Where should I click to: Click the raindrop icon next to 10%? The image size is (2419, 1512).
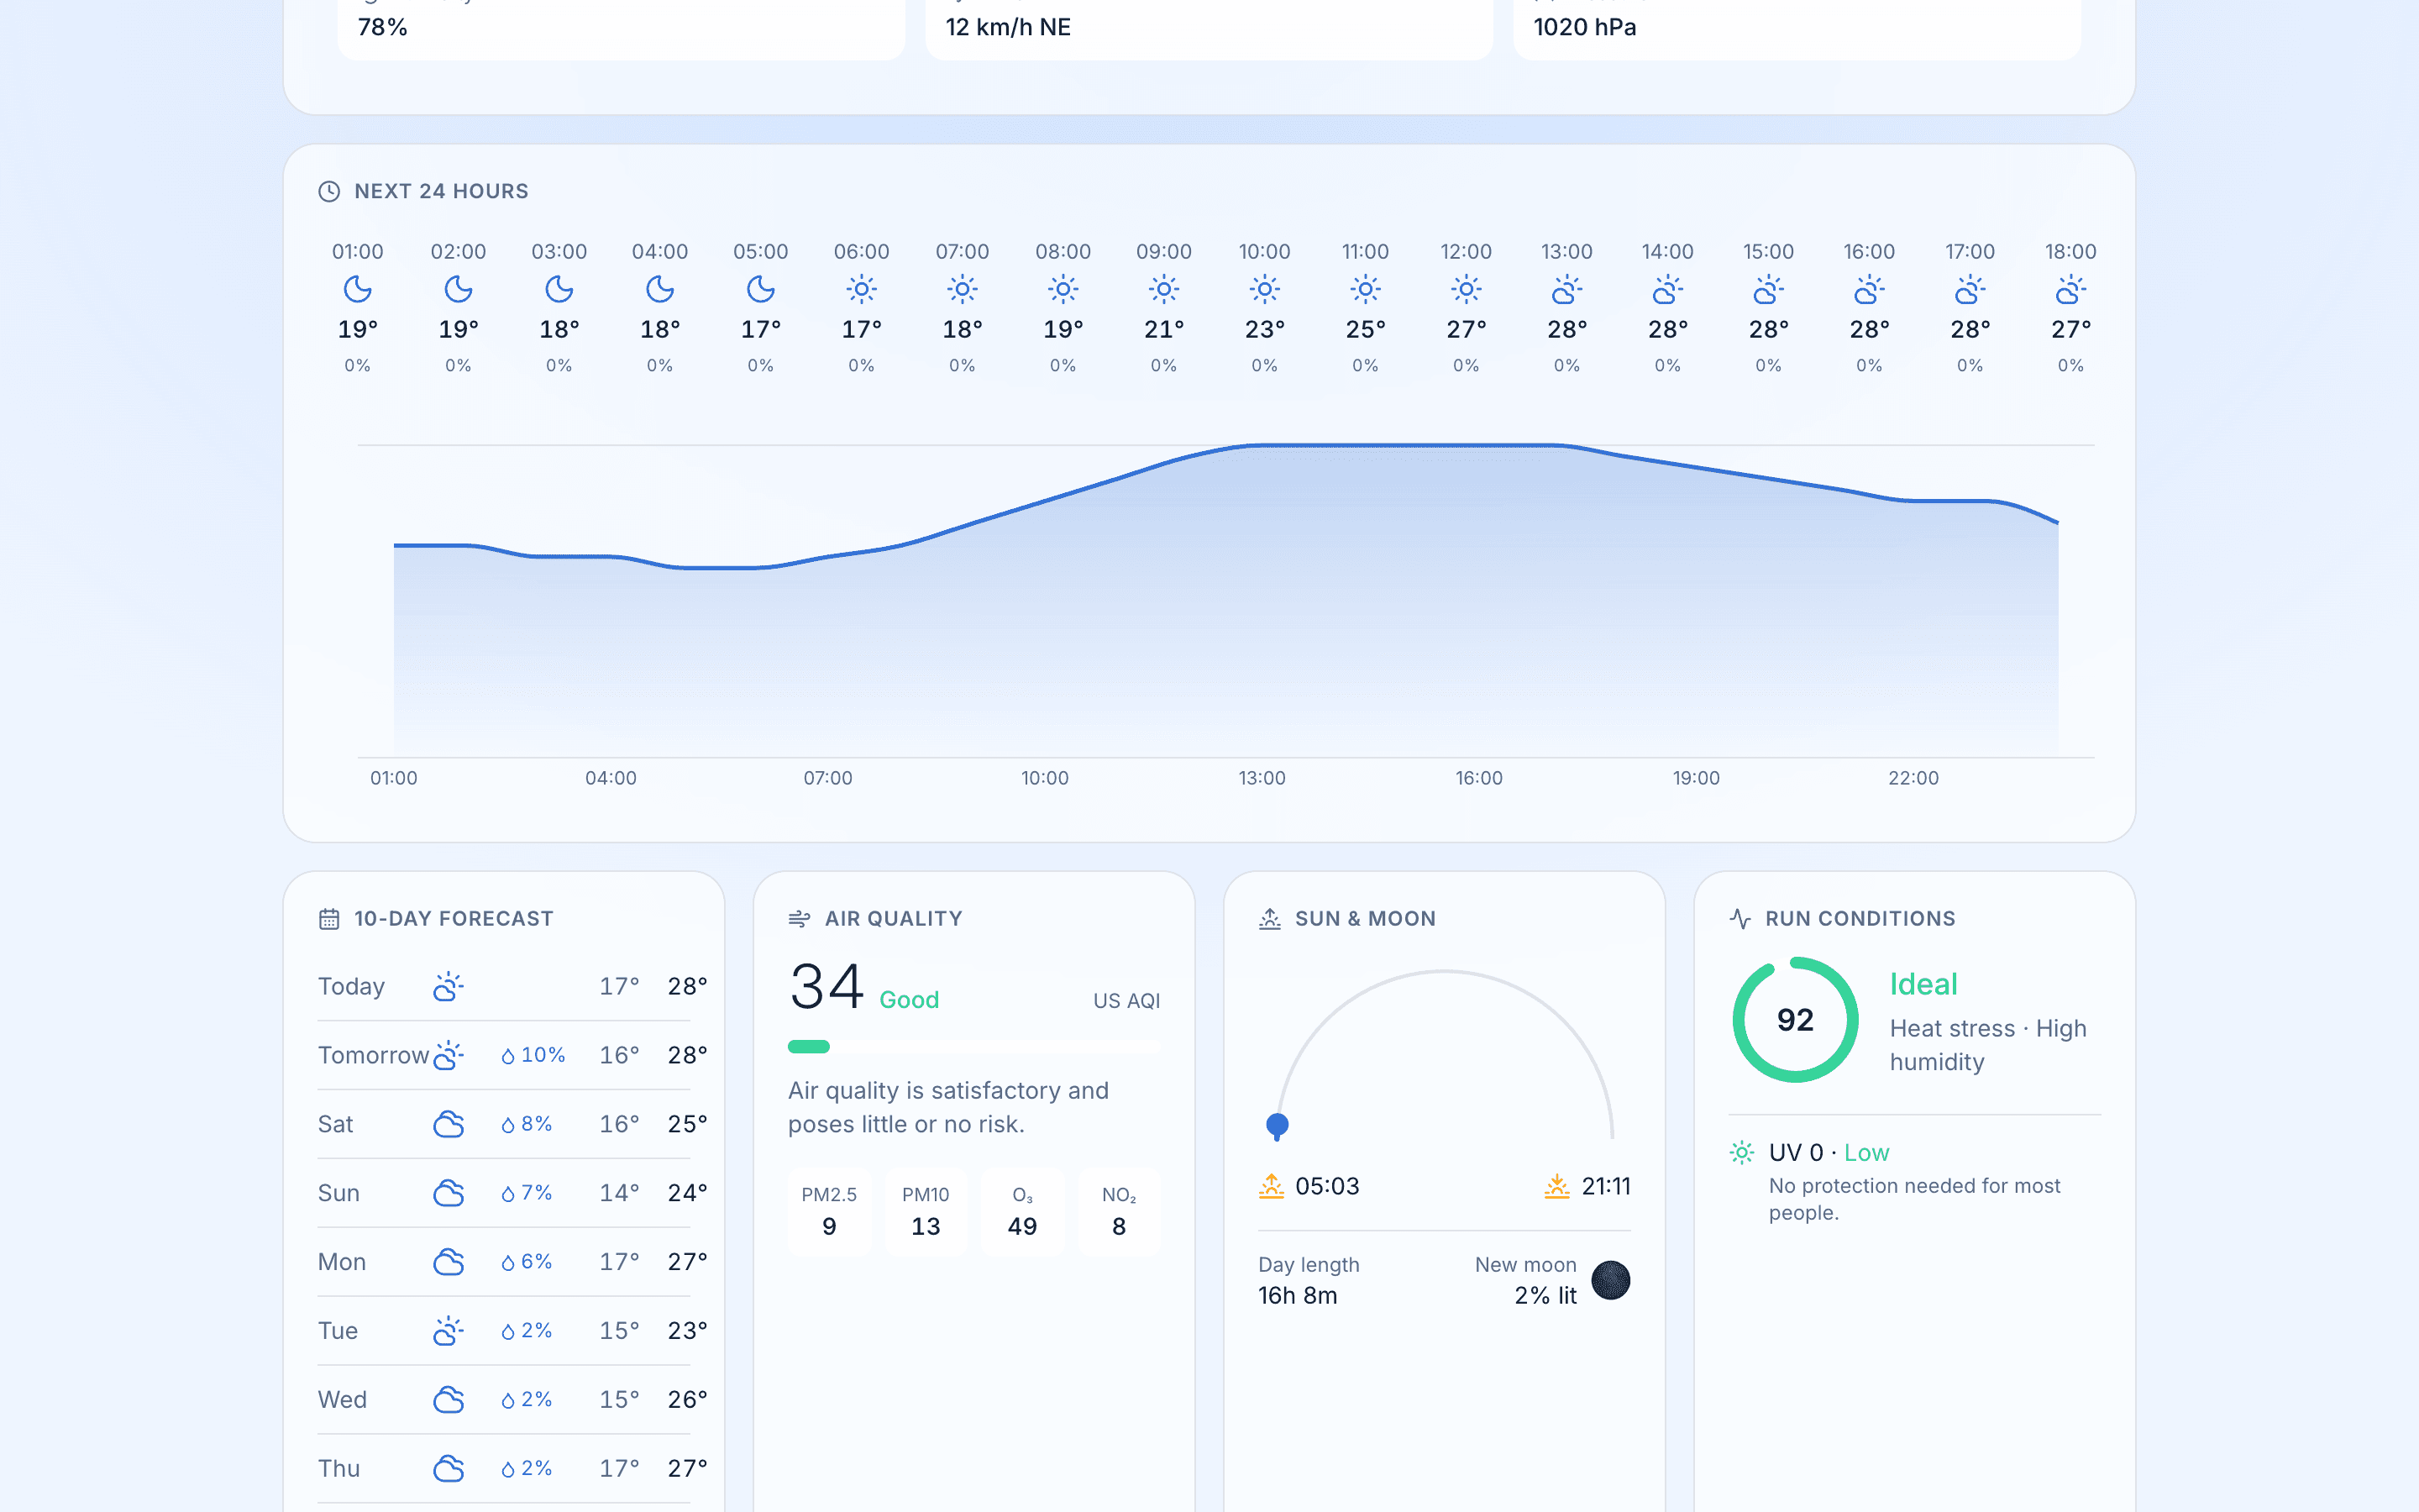(508, 1056)
